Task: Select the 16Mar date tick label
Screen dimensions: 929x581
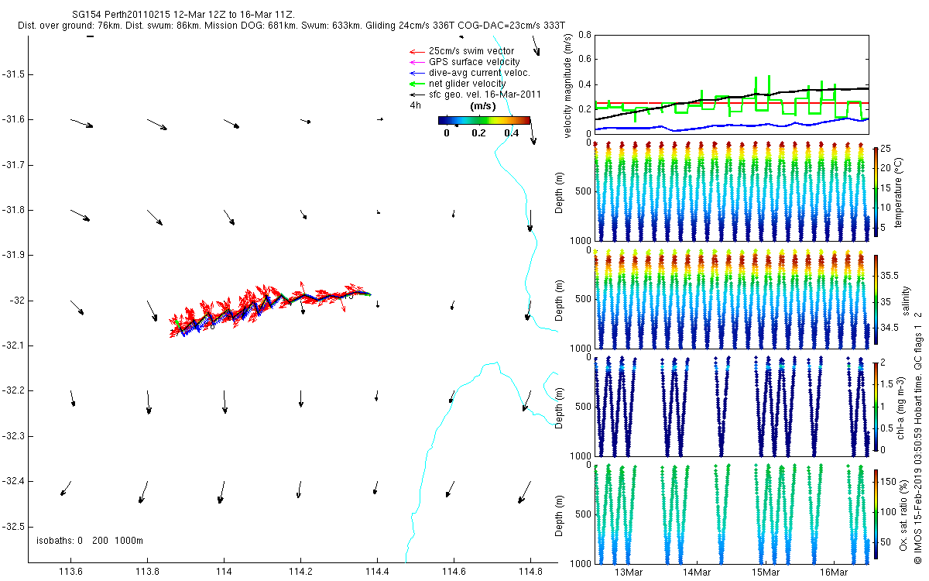Action: pyautogui.click(x=834, y=572)
